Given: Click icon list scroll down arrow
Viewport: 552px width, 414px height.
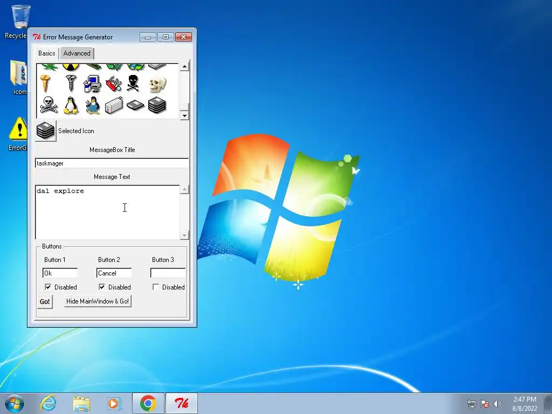Looking at the screenshot, I should (184, 115).
